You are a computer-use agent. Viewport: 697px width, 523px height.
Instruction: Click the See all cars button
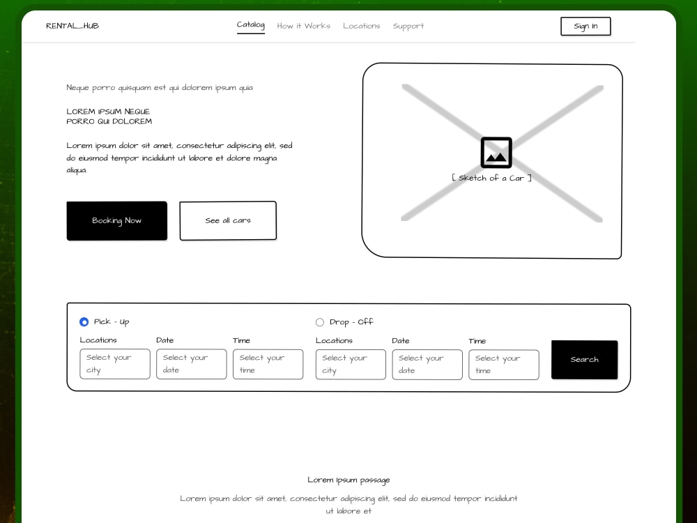(228, 220)
